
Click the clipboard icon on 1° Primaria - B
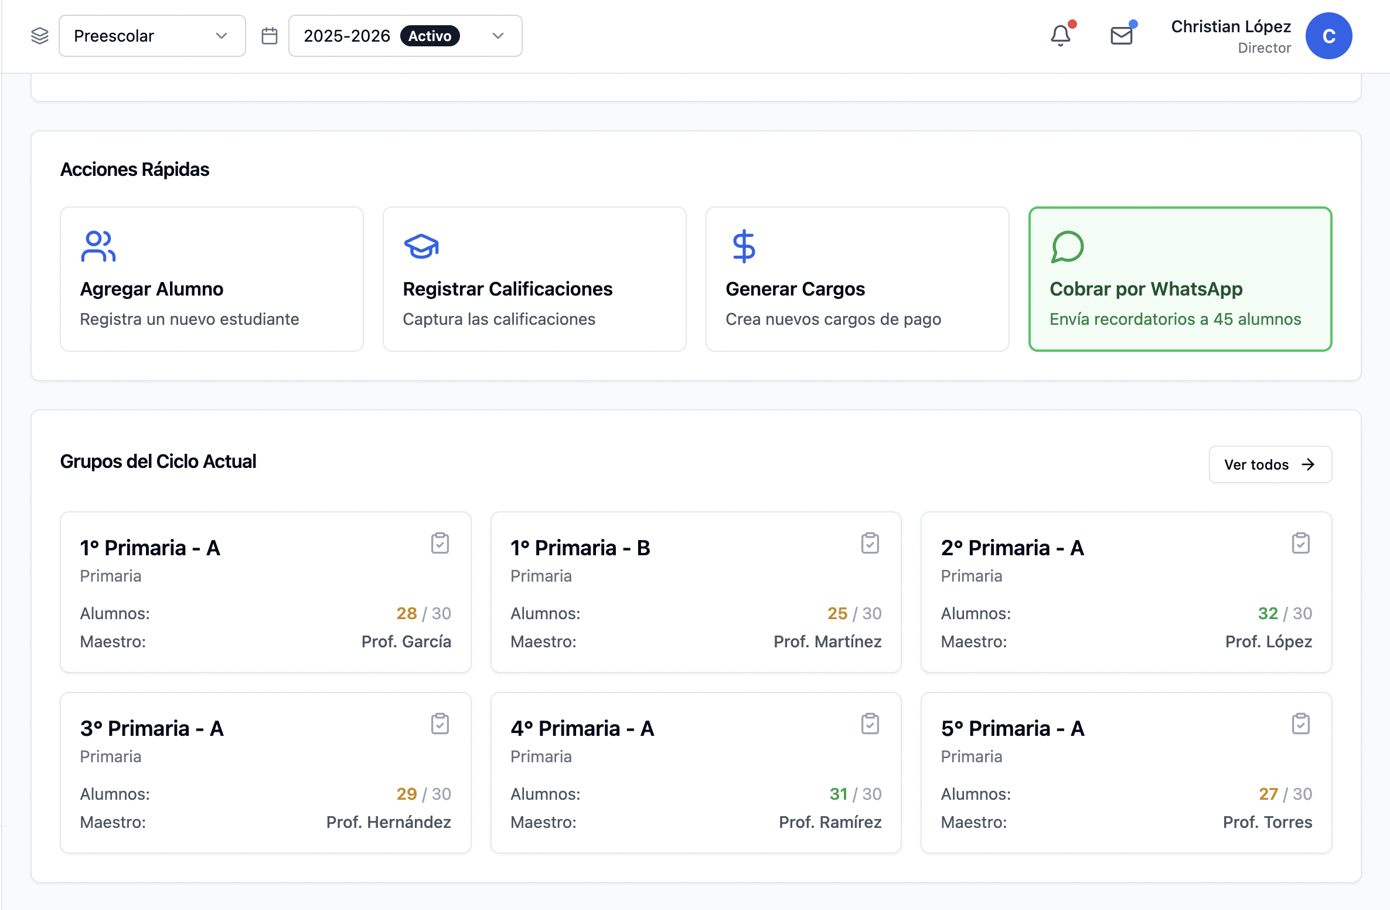point(870,543)
